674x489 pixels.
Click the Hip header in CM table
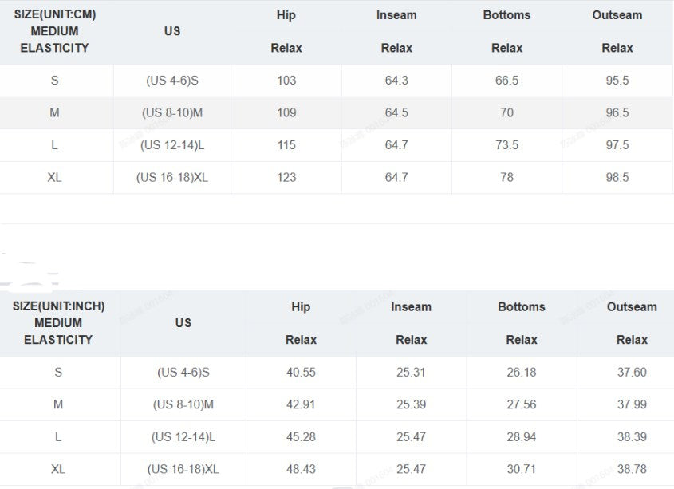[x=286, y=15]
